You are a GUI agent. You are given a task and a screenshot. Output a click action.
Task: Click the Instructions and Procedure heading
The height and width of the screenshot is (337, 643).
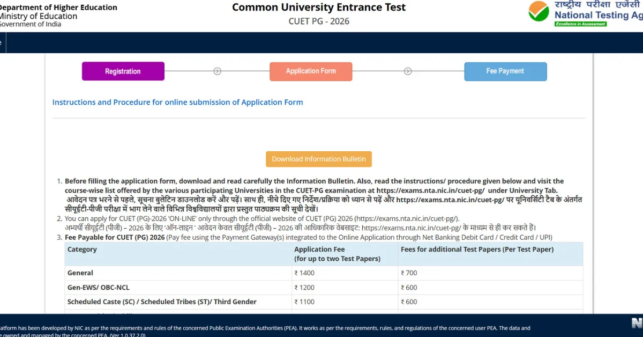tap(177, 102)
